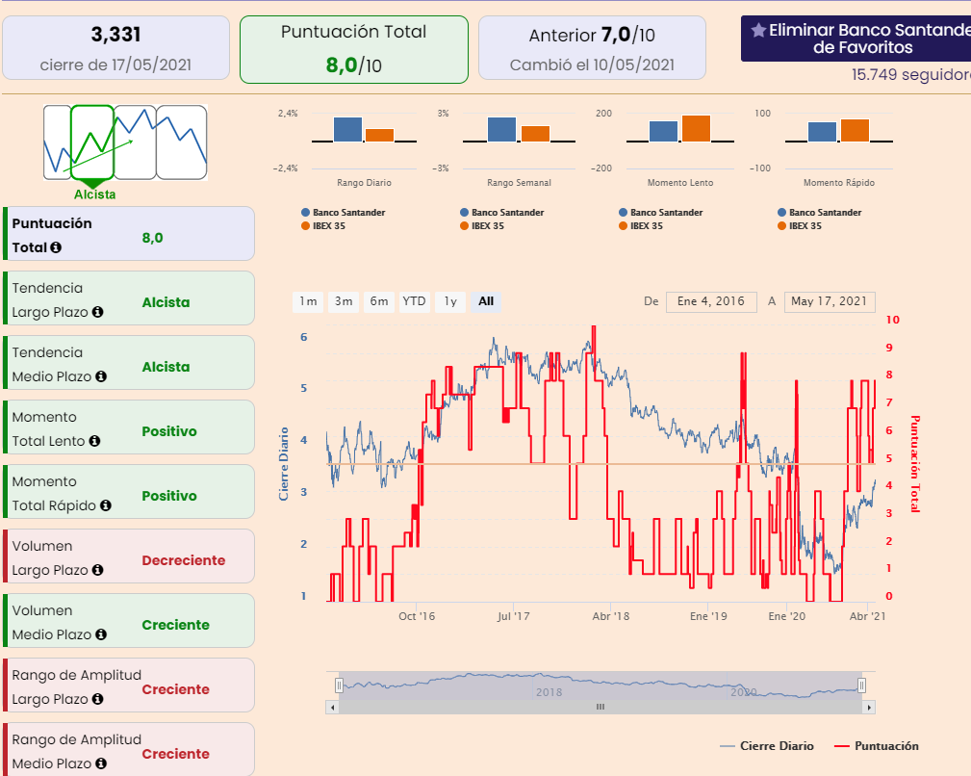Image resolution: width=971 pixels, height=776 pixels.
Task: Toggle IBEX 35 in Momento Rápido legend
Action: coord(800,226)
